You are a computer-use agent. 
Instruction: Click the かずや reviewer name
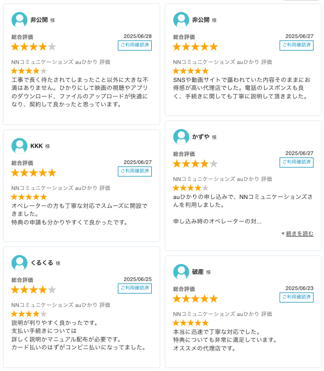(x=201, y=137)
